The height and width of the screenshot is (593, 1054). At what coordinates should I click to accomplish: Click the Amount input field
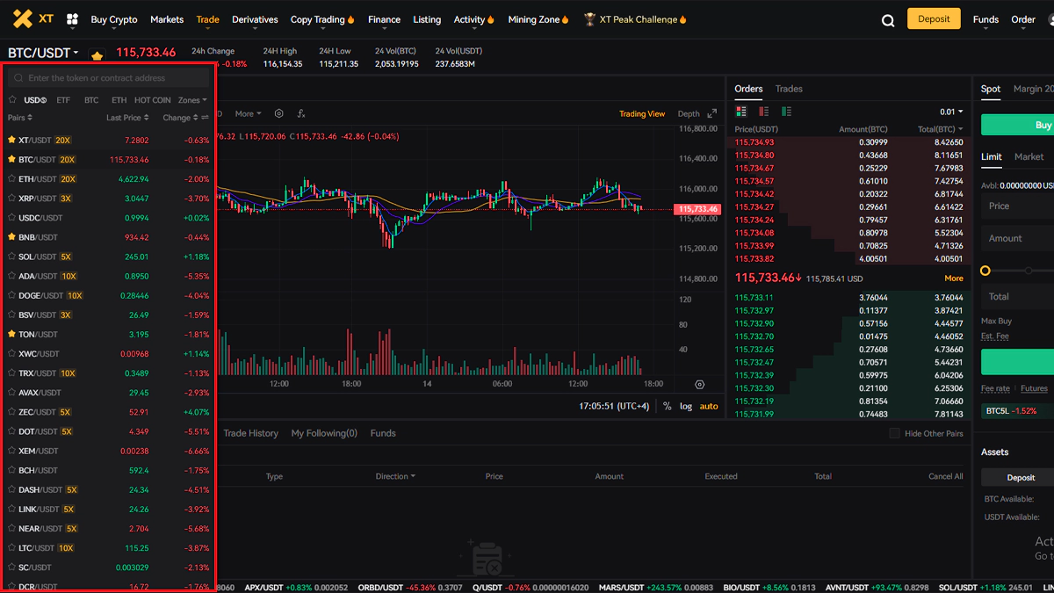pyautogui.click(x=1018, y=238)
